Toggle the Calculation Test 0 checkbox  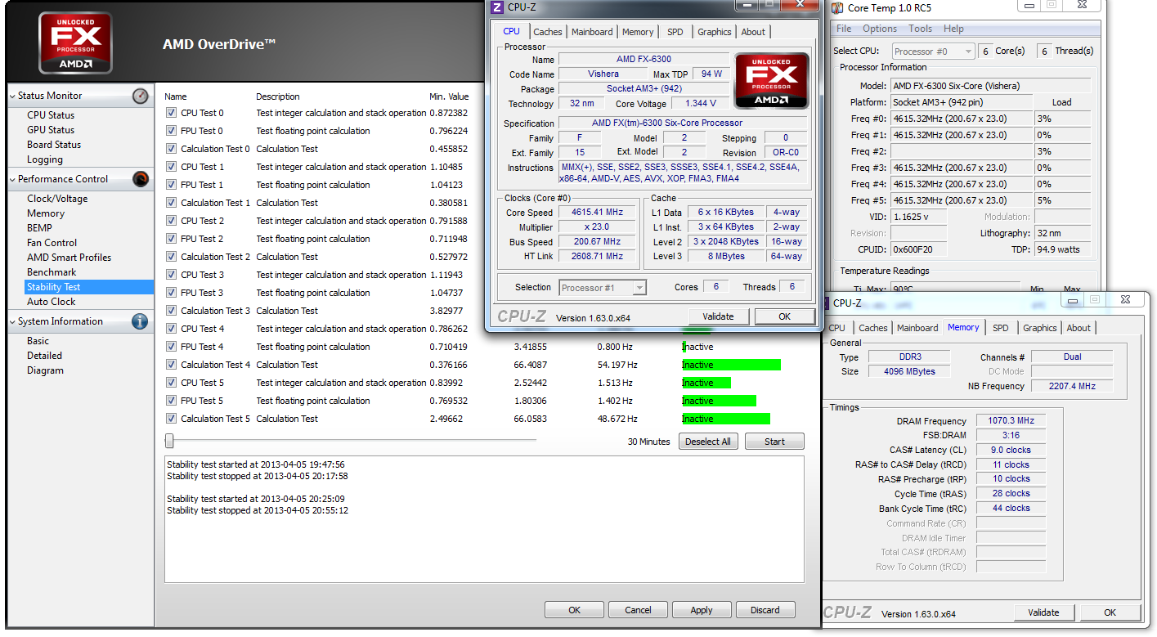click(171, 149)
